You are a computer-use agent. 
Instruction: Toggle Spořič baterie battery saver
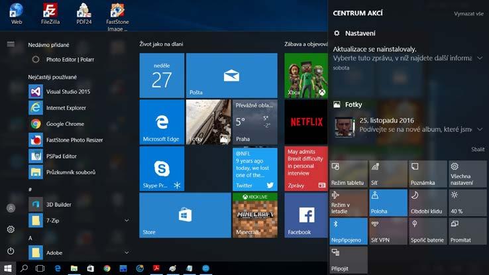(x=428, y=231)
